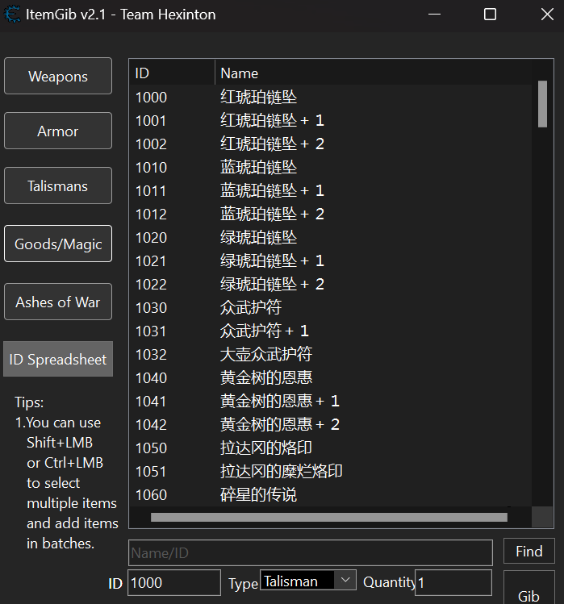Open the Goods/Magic category
This screenshot has width=564, height=604.
tap(58, 244)
